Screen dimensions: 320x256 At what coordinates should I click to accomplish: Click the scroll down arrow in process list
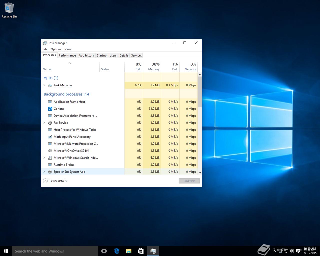click(200, 172)
